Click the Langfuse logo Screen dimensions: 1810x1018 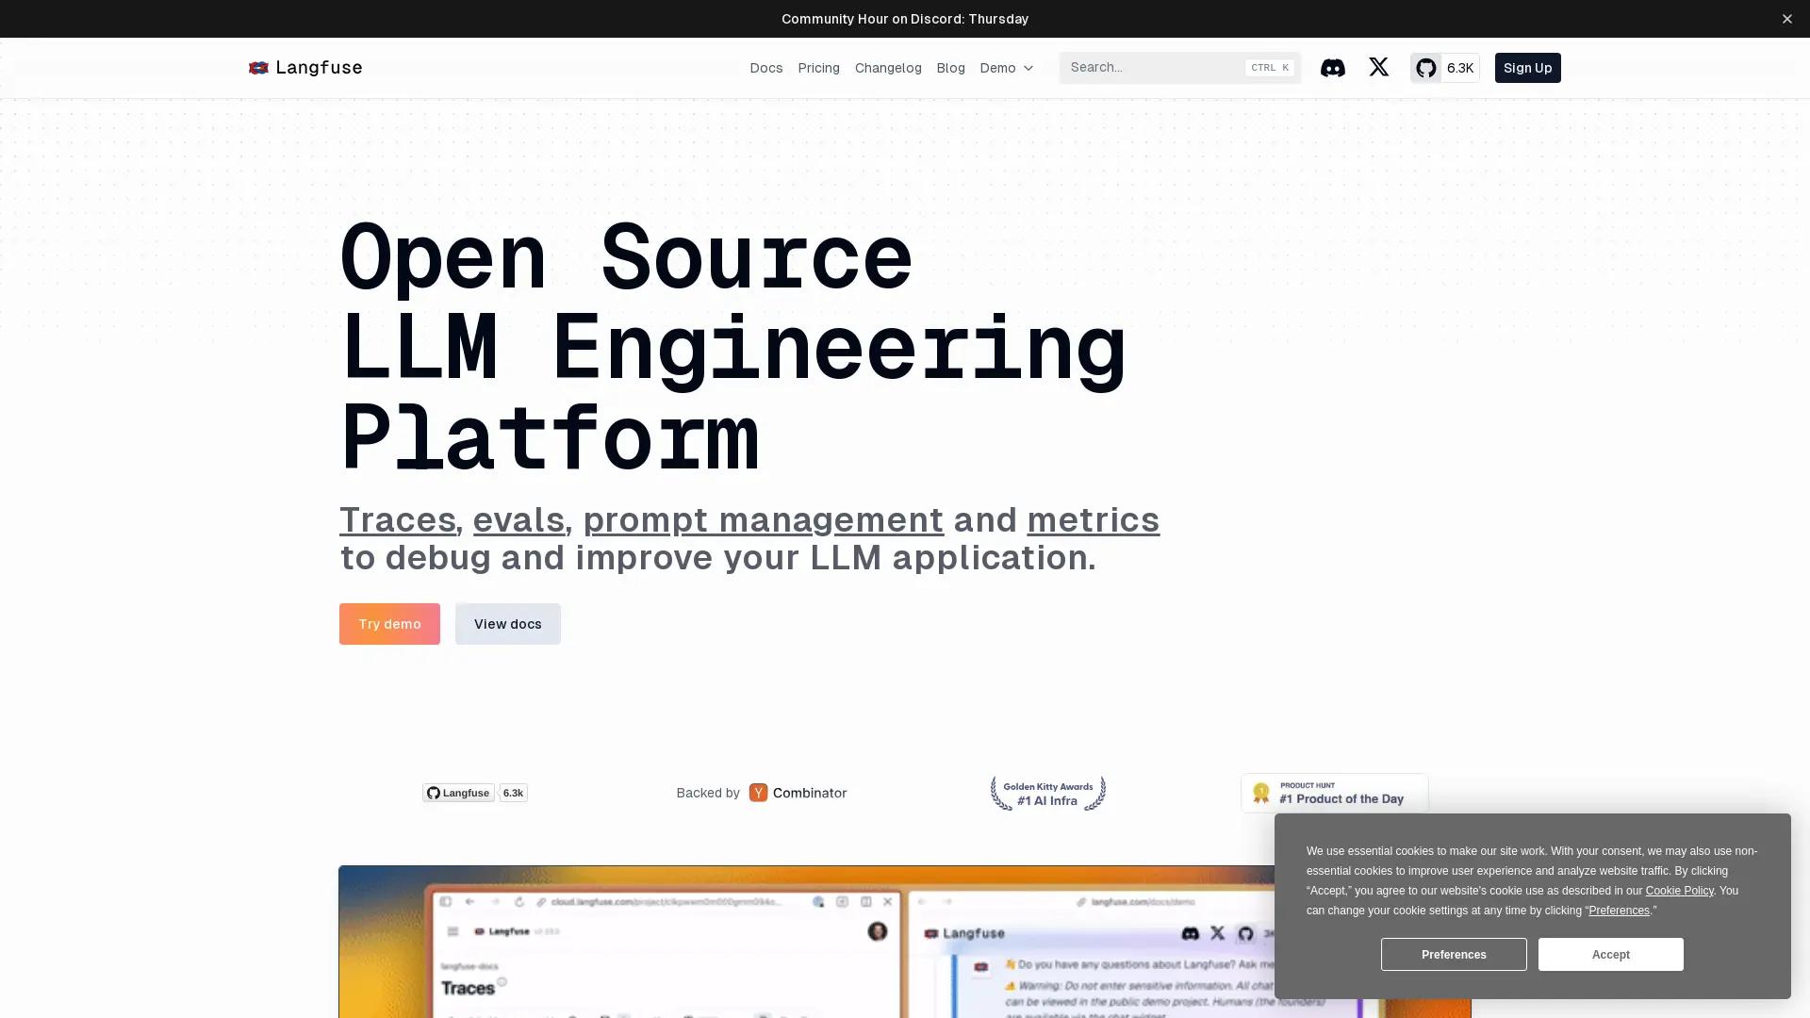coord(304,67)
